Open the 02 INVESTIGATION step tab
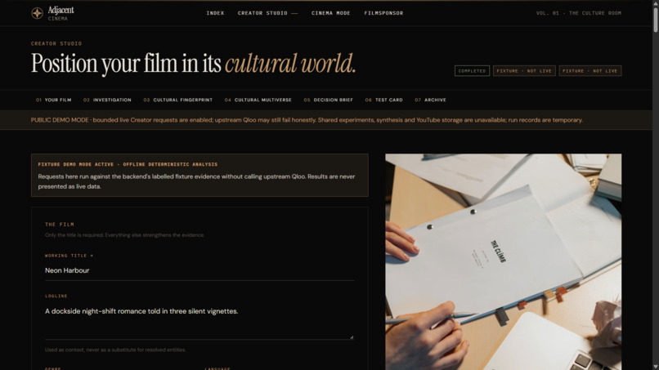Viewport: 659px width, 370px height. 107,100
